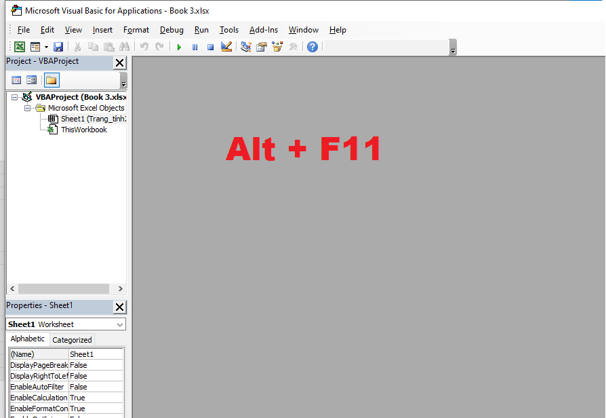The height and width of the screenshot is (418, 606).
Task: Select the EnableAutoFilter property name
Action: 39,387
